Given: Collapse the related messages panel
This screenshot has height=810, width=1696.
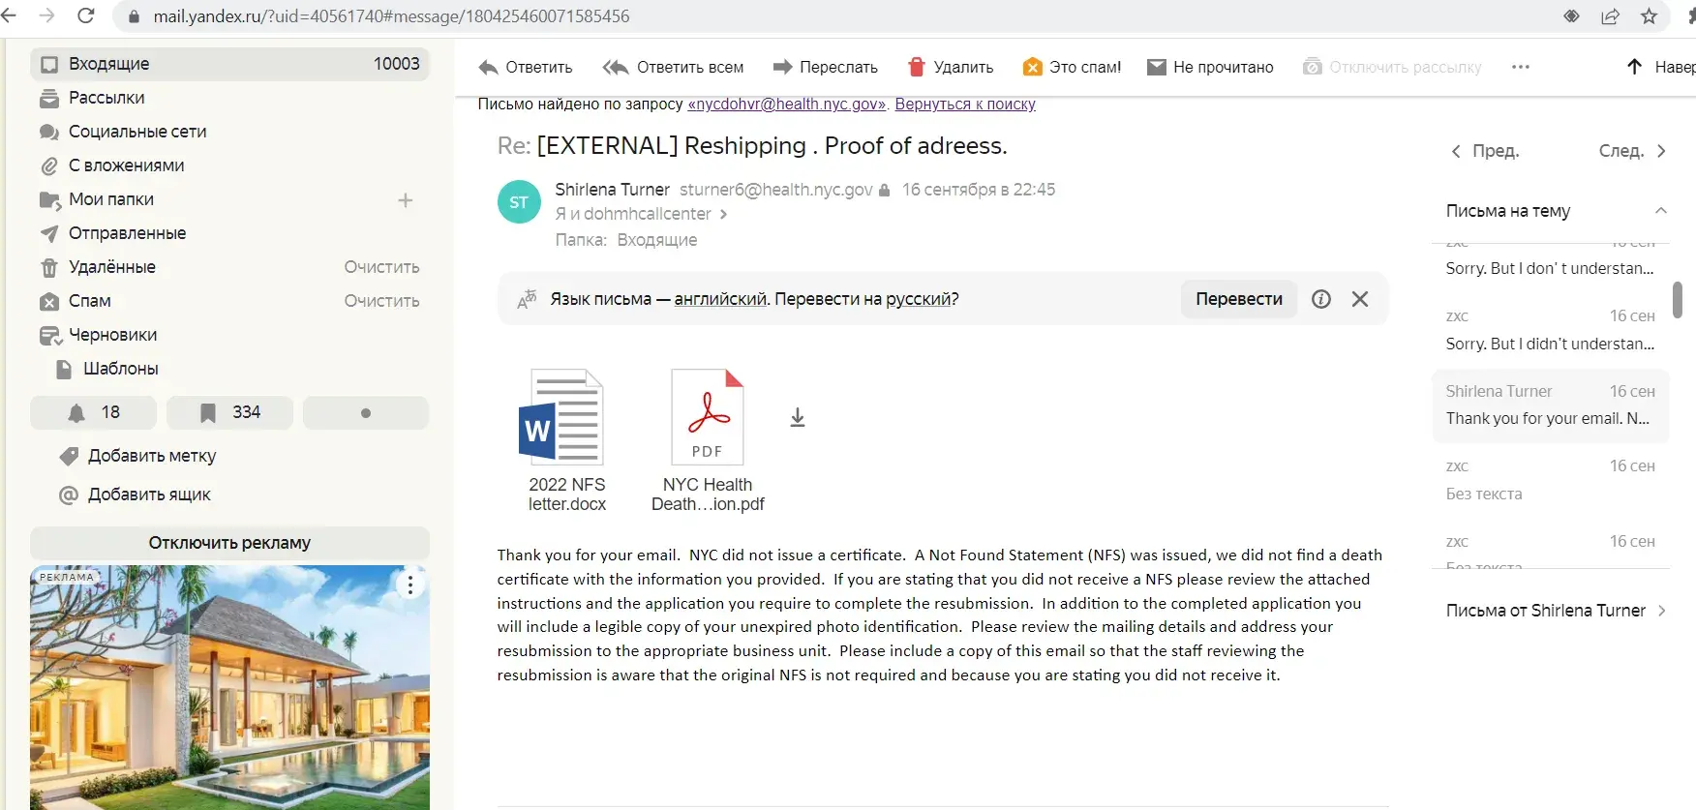Looking at the screenshot, I should 1660,211.
